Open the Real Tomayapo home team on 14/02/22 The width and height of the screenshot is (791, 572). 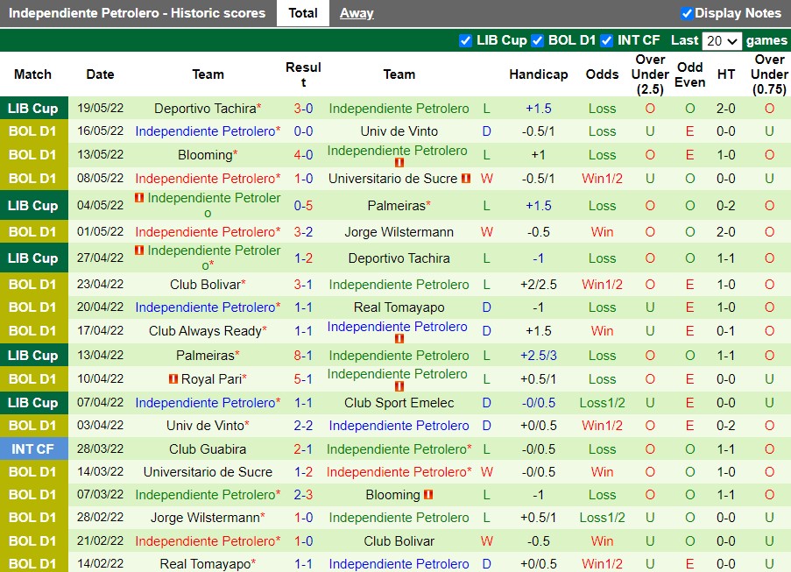pyautogui.click(x=205, y=564)
